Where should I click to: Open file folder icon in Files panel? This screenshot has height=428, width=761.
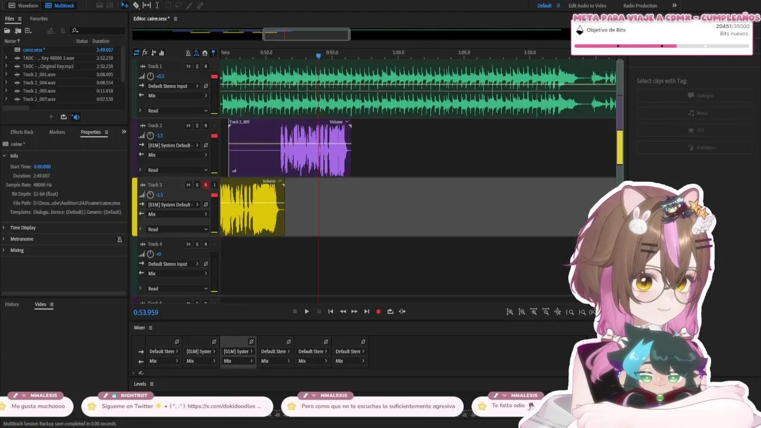7,30
